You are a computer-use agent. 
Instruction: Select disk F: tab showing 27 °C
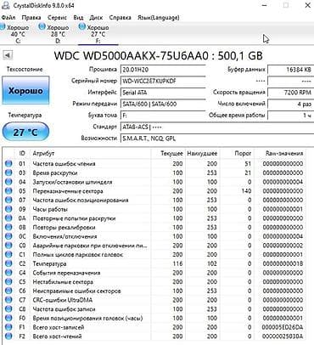(x=98, y=34)
